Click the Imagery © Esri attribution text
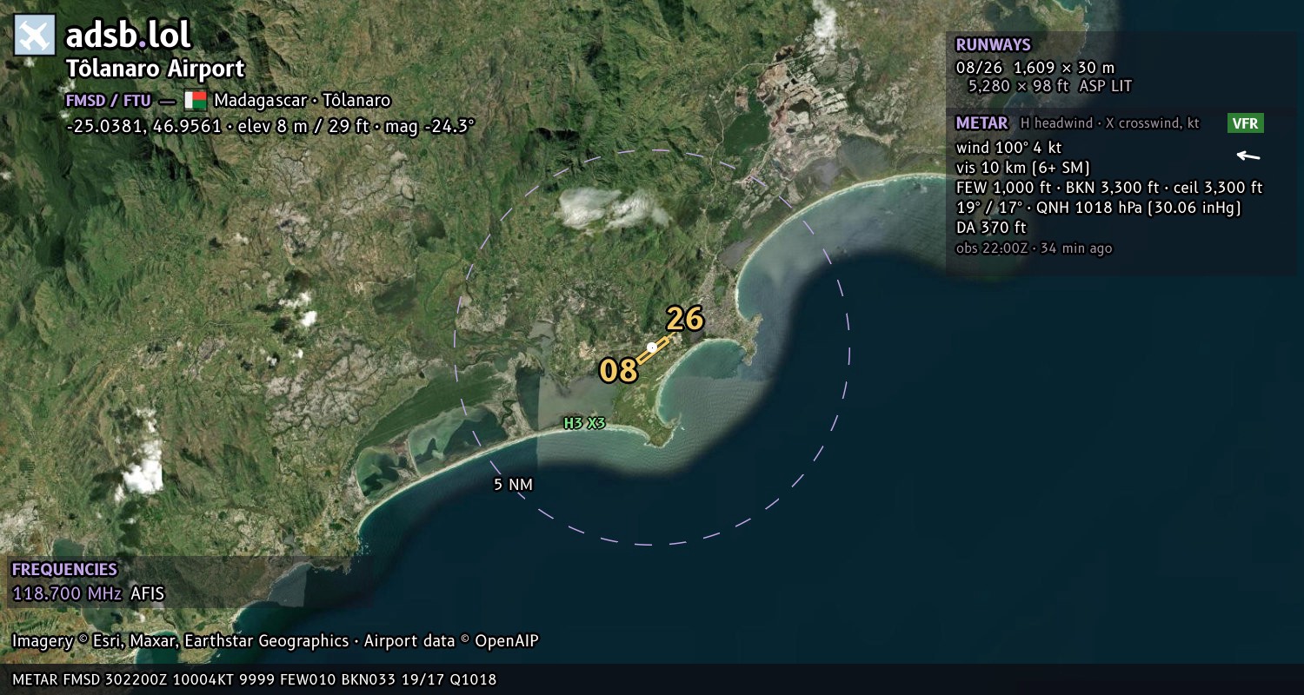 tap(276, 641)
